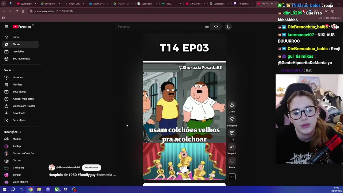
Task: Subscribe with the Inscrever-se button
Action: pos(91,168)
